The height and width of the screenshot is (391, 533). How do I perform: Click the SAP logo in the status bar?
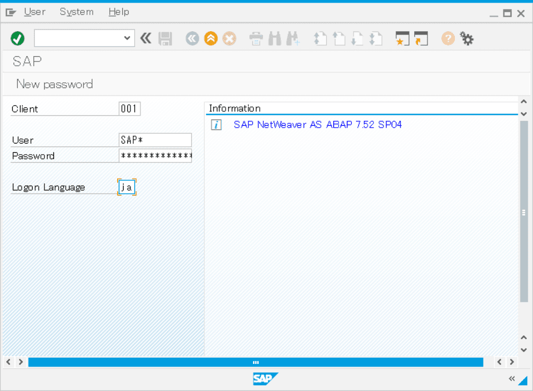pos(265,379)
